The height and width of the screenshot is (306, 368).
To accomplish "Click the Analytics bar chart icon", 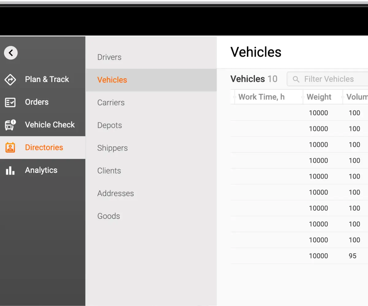I will [10, 170].
